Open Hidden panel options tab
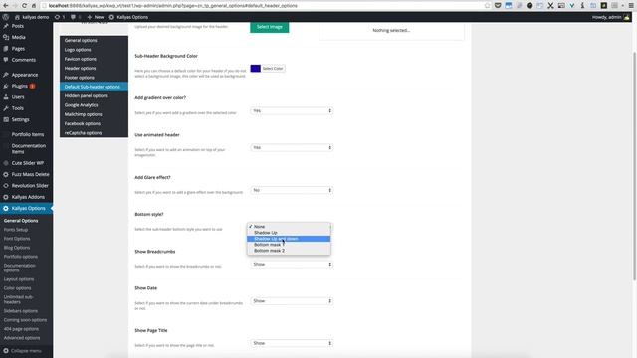Viewport: 637px width, 358px height. [x=94, y=96]
